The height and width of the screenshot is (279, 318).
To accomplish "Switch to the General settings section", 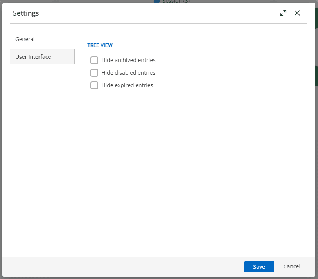I will (25, 39).
